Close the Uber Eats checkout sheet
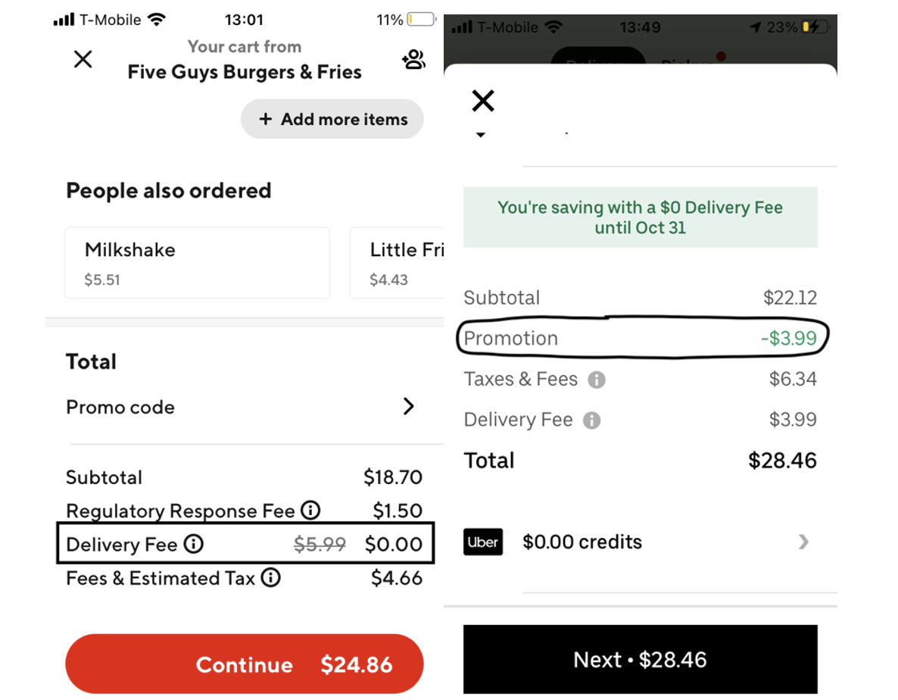The image size is (898, 700). pyautogui.click(x=483, y=100)
